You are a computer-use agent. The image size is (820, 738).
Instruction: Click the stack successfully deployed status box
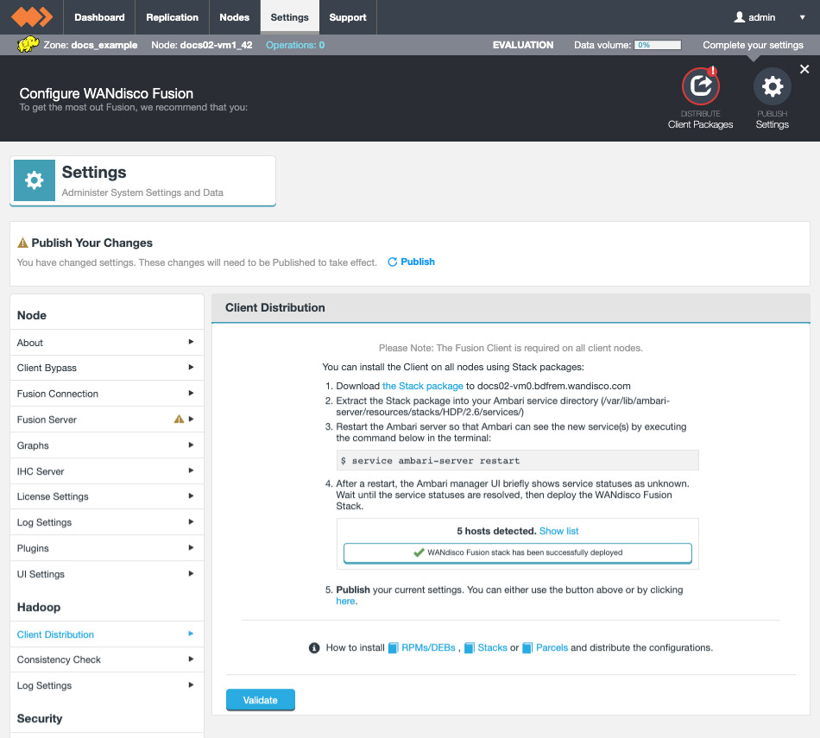[517, 552]
